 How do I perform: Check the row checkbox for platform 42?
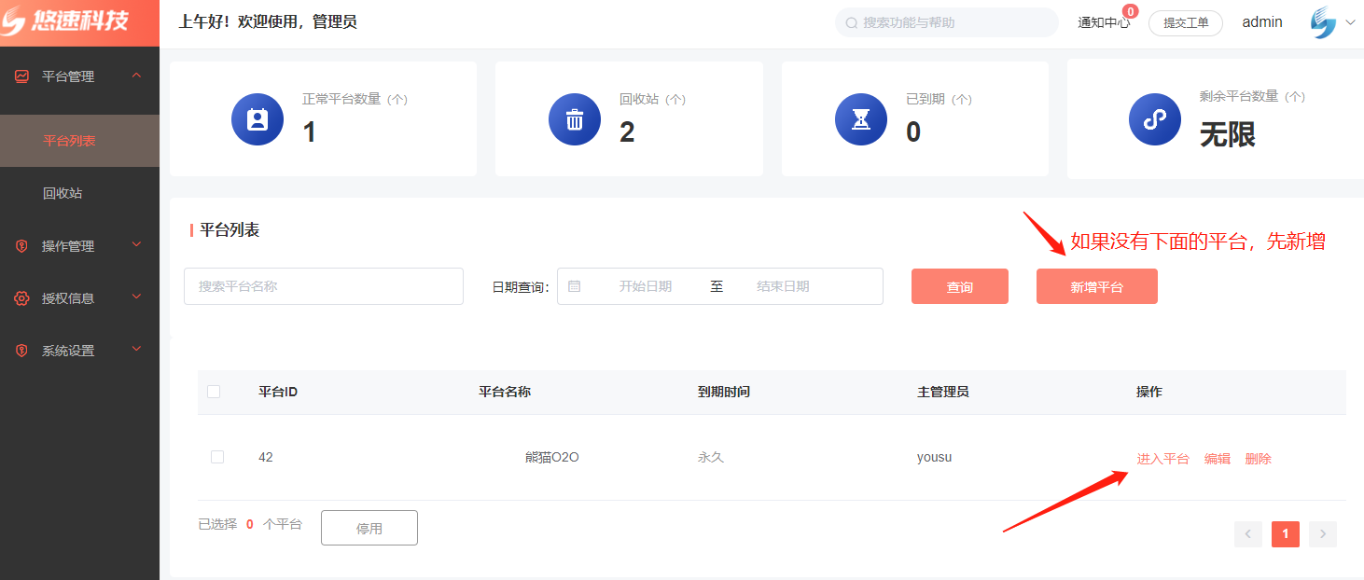[217, 457]
